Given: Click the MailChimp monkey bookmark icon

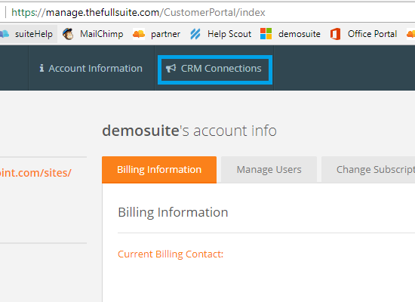Looking at the screenshot, I should point(68,34).
